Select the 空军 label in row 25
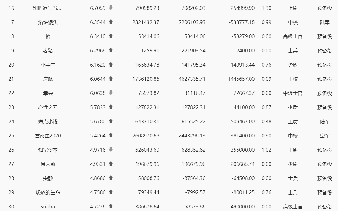 click(x=325, y=136)
